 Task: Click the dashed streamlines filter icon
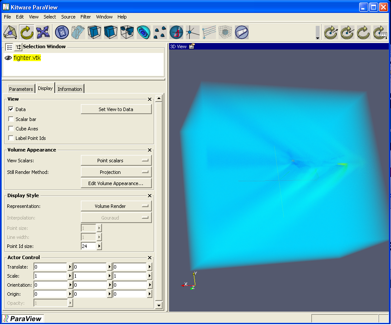click(x=209, y=32)
